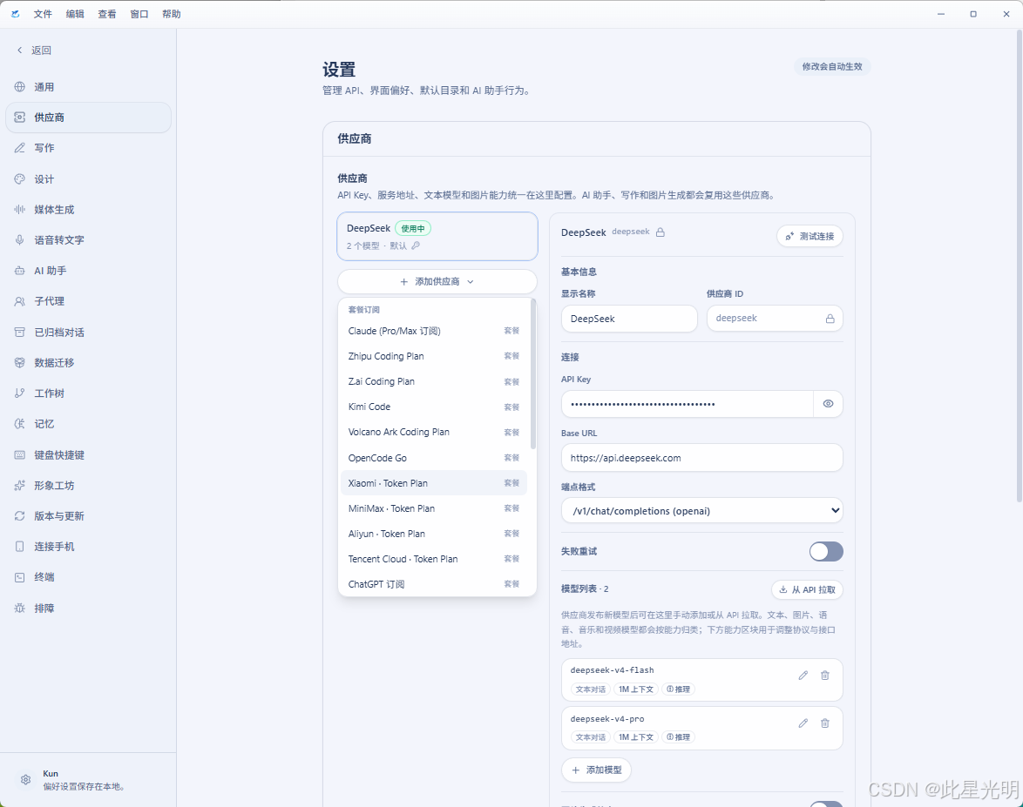Viewport: 1023px width, 807px height.
Task: Click the 供应商 sidebar icon
Action: tap(19, 118)
